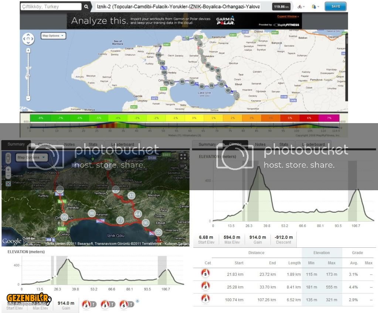Image resolution: width=378 pixels, height=313 pixels.
Task: Click the fullscreen icon on the satellite map
Action: coord(183,157)
